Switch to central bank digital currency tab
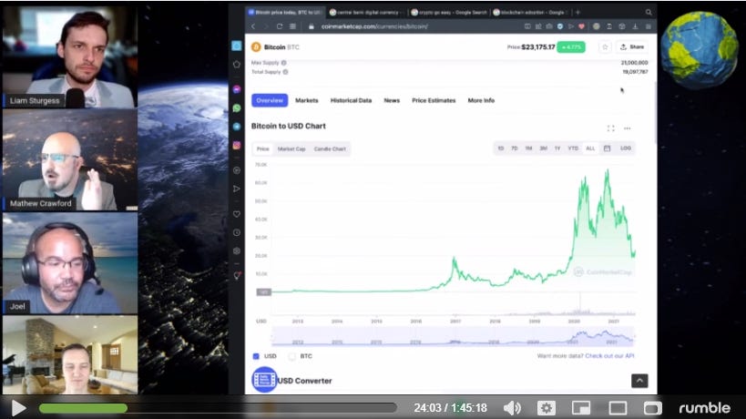 (x=365, y=13)
